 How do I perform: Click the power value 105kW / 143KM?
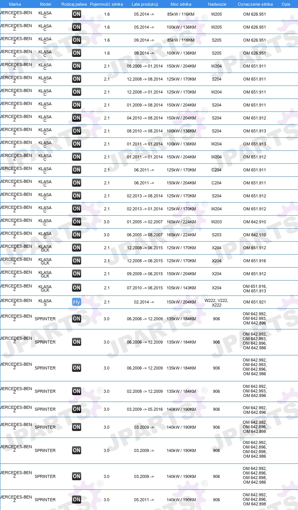[181, 288]
